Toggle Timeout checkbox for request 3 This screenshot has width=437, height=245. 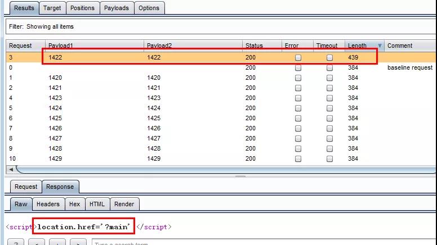(329, 57)
